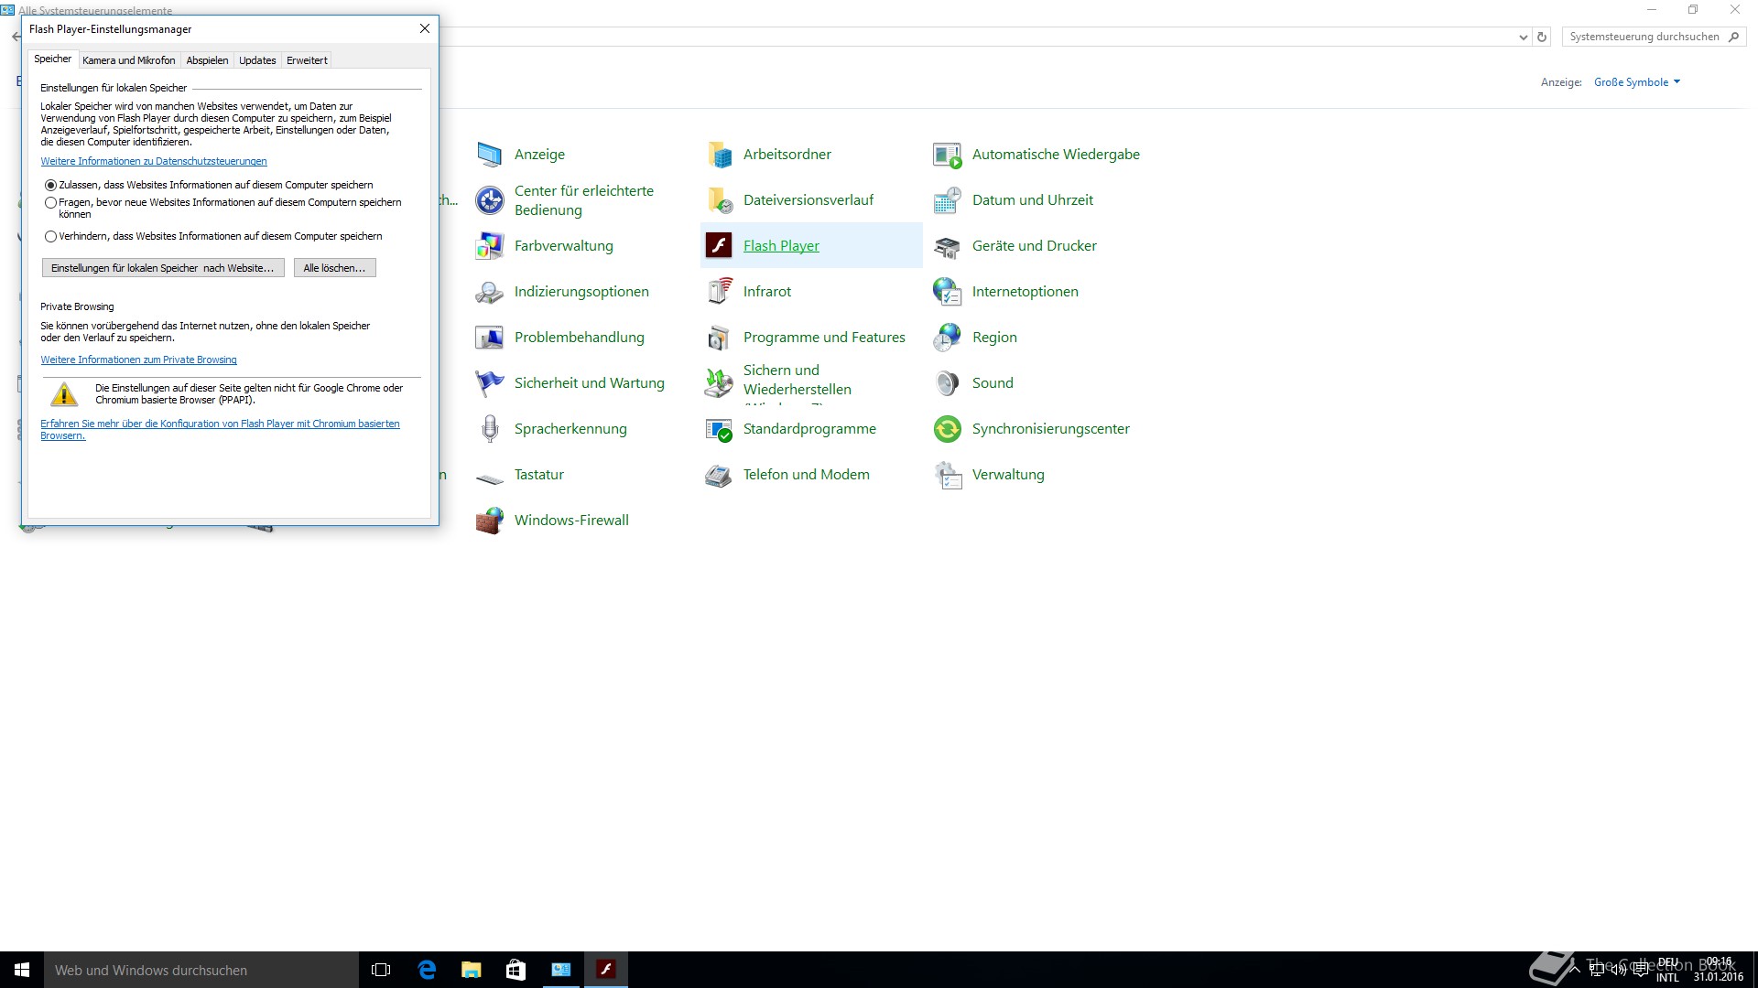This screenshot has height=988, width=1758.
Task: Select 'Zulassen, dass Websites Informationen speichern' option
Action: pos(51,185)
